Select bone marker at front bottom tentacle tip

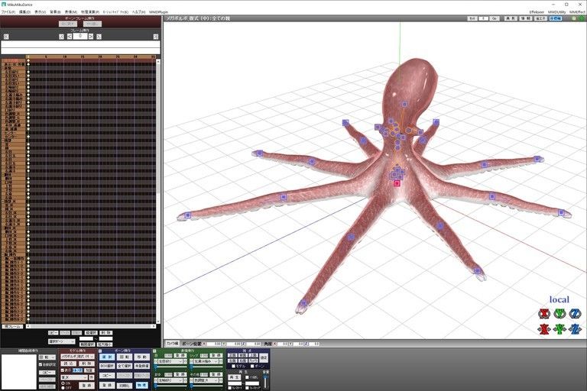click(x=303, y=303)
